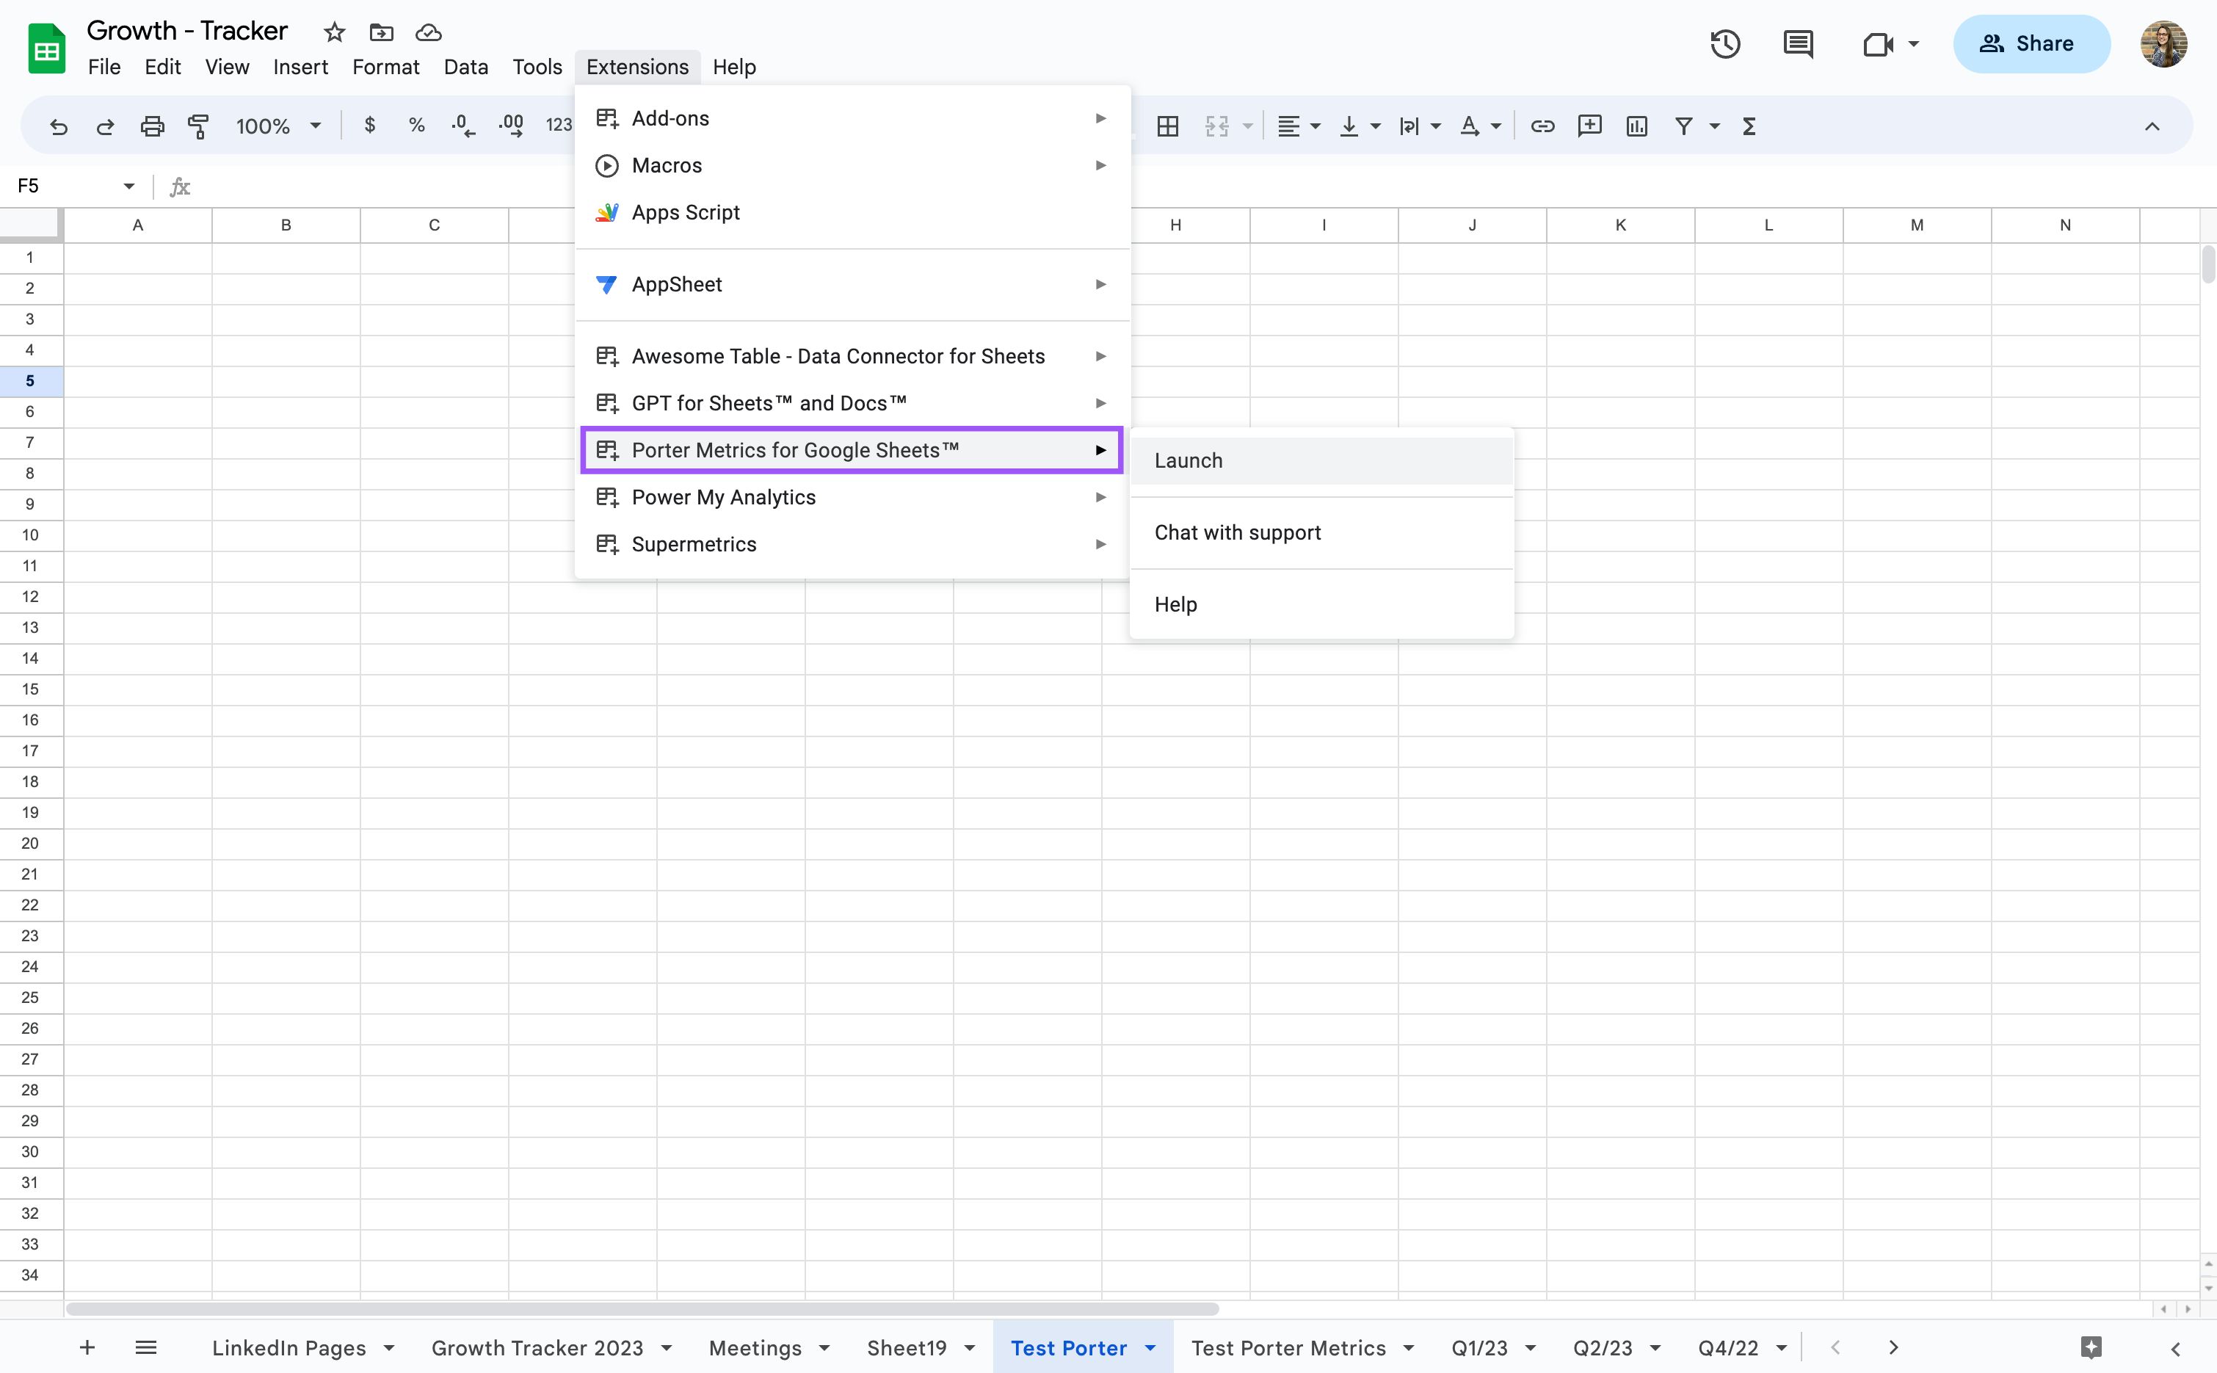Click the Explore icon at bottom right
This screenshot has height=1373, width=2217.
click(2091, 1347)
